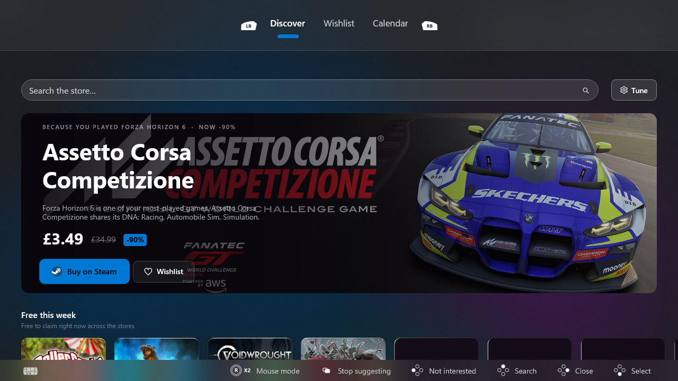Click the Search hint in bottom bar

pyautogui.click(x=525, y=371)
